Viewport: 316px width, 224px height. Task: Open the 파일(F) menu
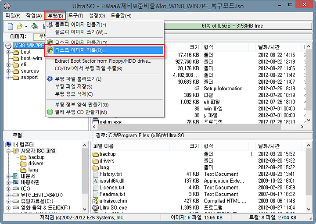click(x=13, y=15)
